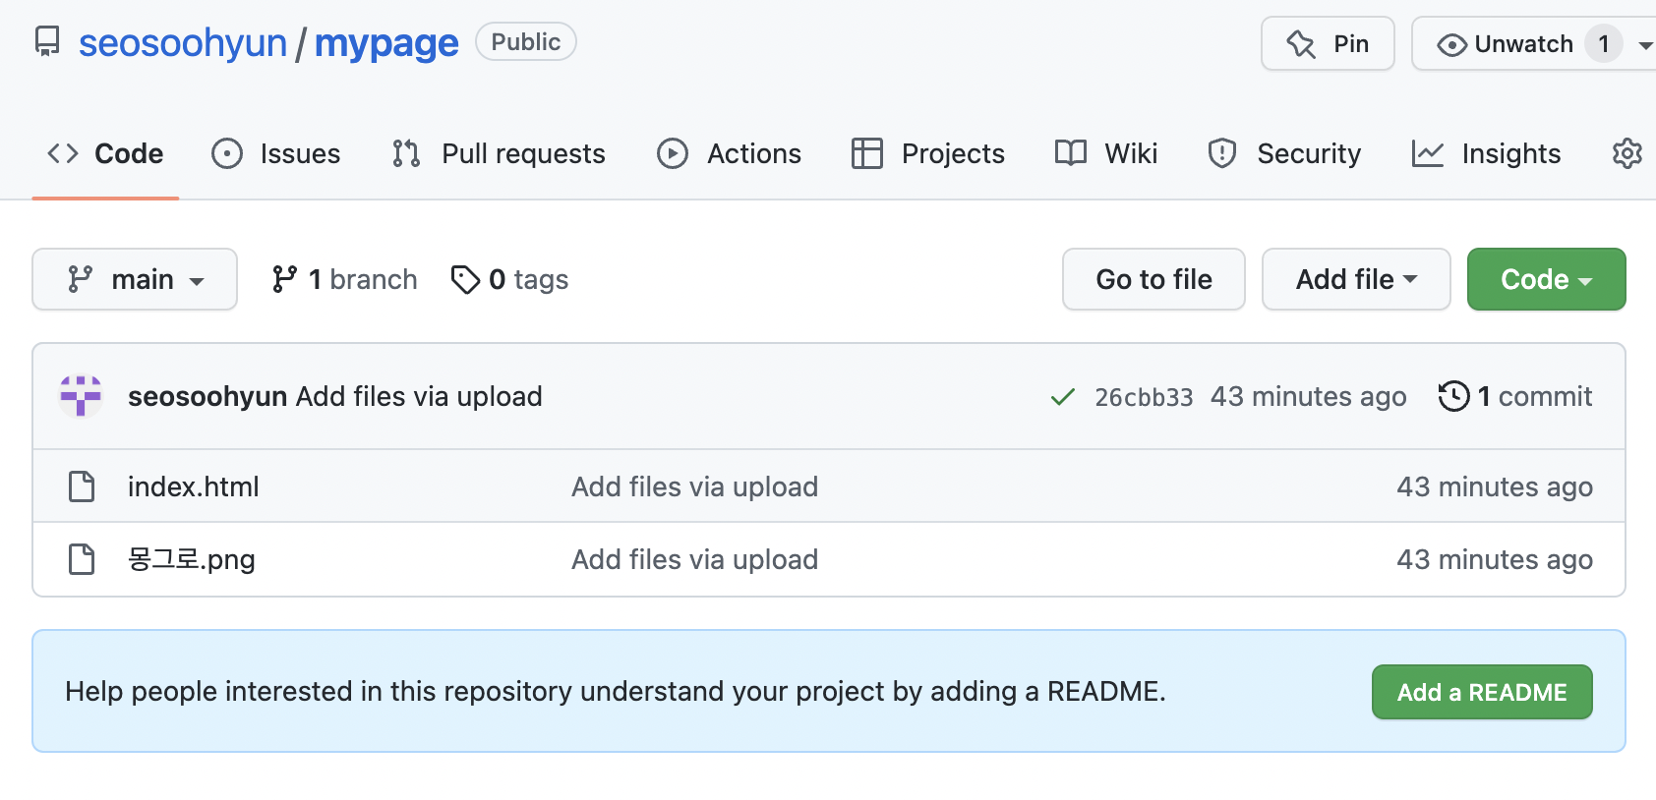1656x800 pixels.
Task: Pin the repository with the Pin button
Action: [x=1328, y=43]
